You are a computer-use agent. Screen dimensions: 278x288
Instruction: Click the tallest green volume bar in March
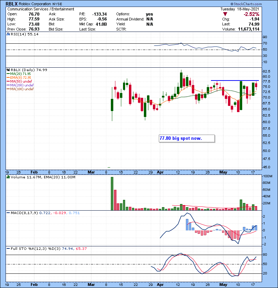click(112, 193)
